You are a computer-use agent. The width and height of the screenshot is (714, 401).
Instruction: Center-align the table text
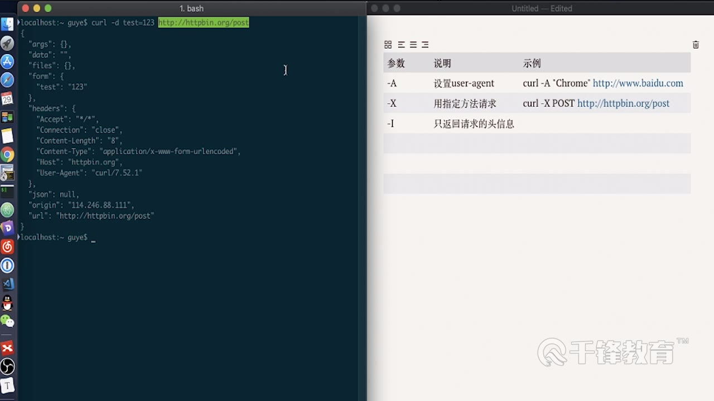413,45
